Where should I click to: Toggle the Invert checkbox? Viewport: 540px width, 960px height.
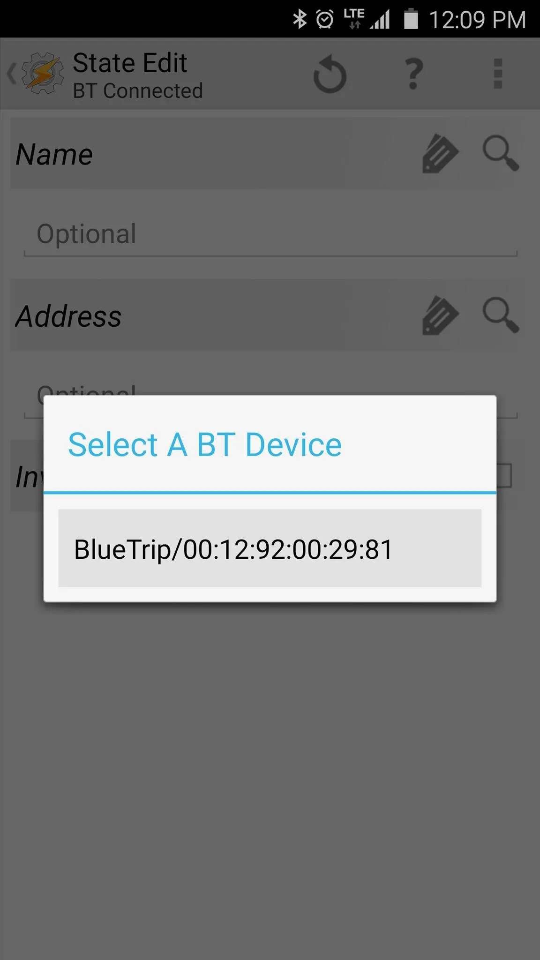(503, 475)
